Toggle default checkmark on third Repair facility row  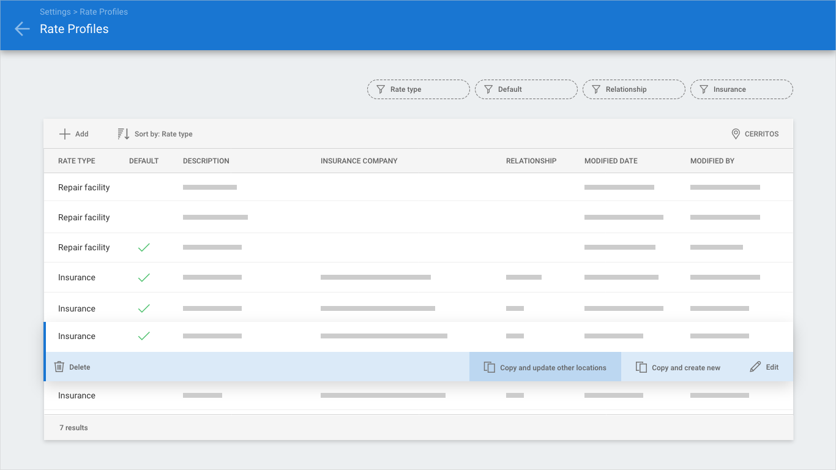click(x=144, y=247)
